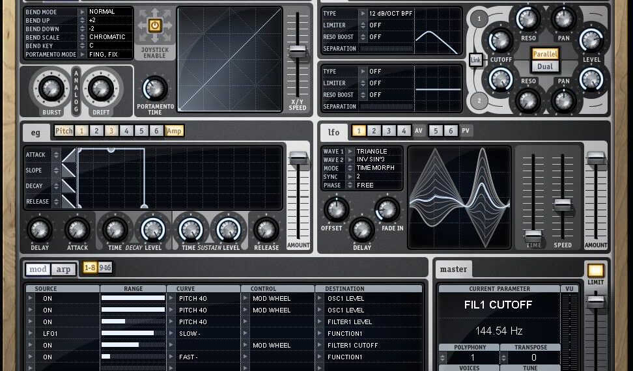Open the LFO Mode selector
The height and width of the screenshot is (371, 633).
tap(350, 168)
